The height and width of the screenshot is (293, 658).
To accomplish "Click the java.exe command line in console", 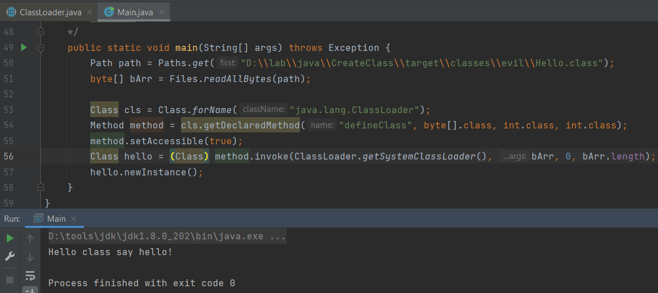I will (x=167, y=236).
